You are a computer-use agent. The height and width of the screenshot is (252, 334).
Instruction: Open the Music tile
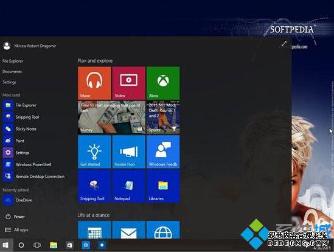click(x=94, y=83)
